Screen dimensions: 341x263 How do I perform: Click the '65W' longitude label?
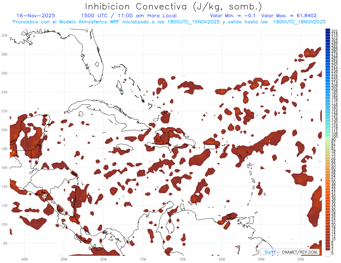[x=222, y=259]
